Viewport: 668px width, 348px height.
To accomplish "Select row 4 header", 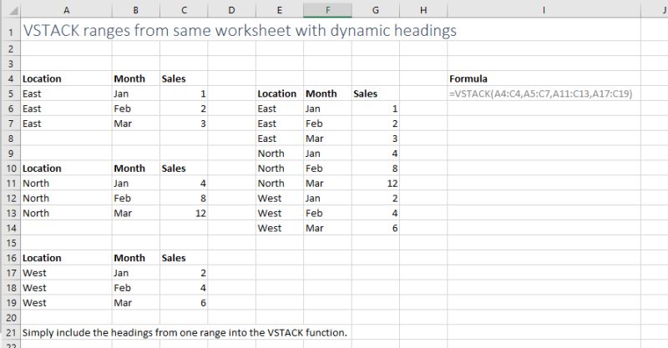I will coord(11,78).
